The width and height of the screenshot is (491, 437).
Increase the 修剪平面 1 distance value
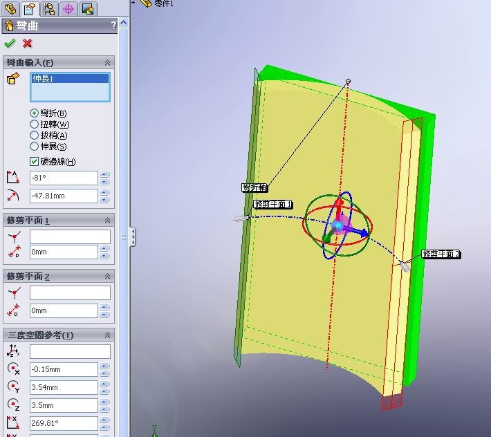(x=104, y=248)
